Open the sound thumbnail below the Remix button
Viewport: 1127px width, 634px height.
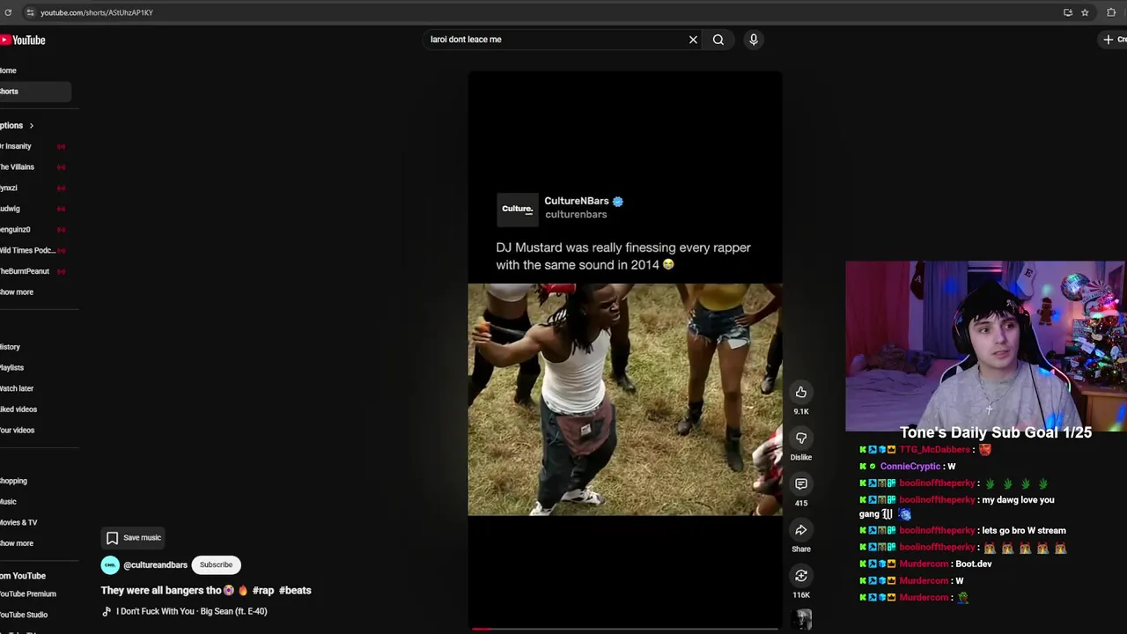pos(801,620)
